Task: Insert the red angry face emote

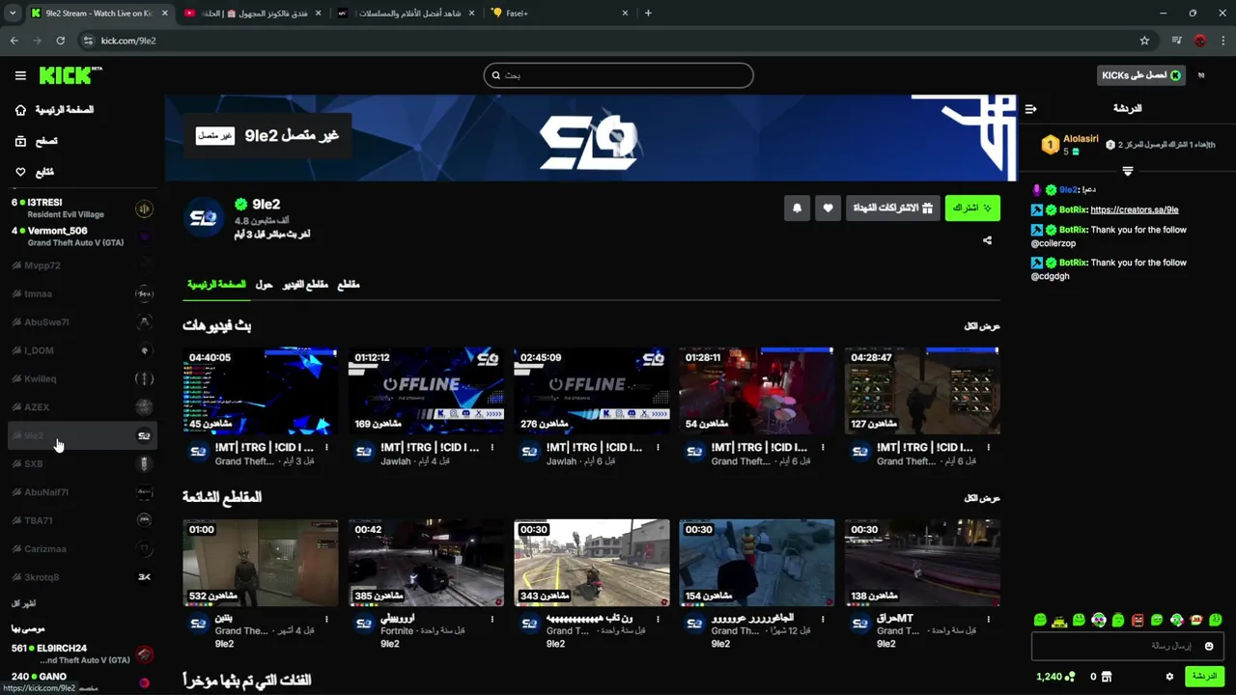Action: (1138, 620)
